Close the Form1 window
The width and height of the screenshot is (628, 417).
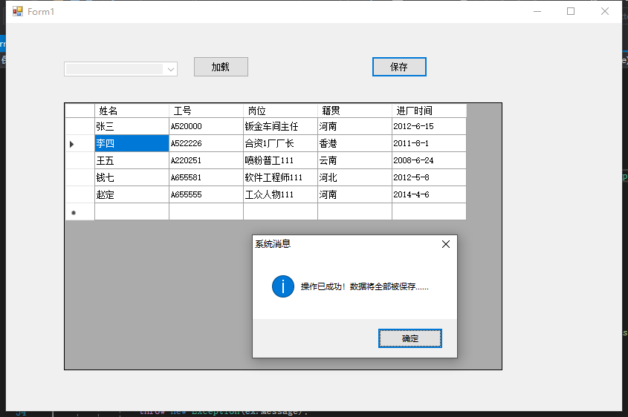605,11
